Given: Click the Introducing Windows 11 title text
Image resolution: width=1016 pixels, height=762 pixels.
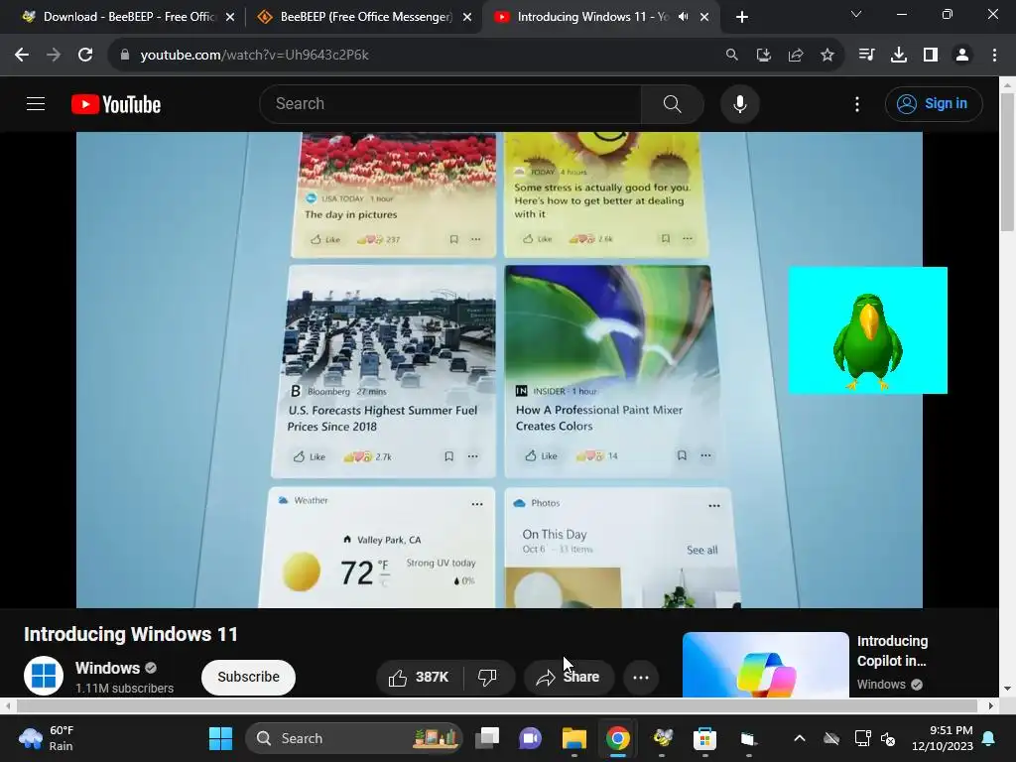Looking at the screenshot, I should [131, 634].
